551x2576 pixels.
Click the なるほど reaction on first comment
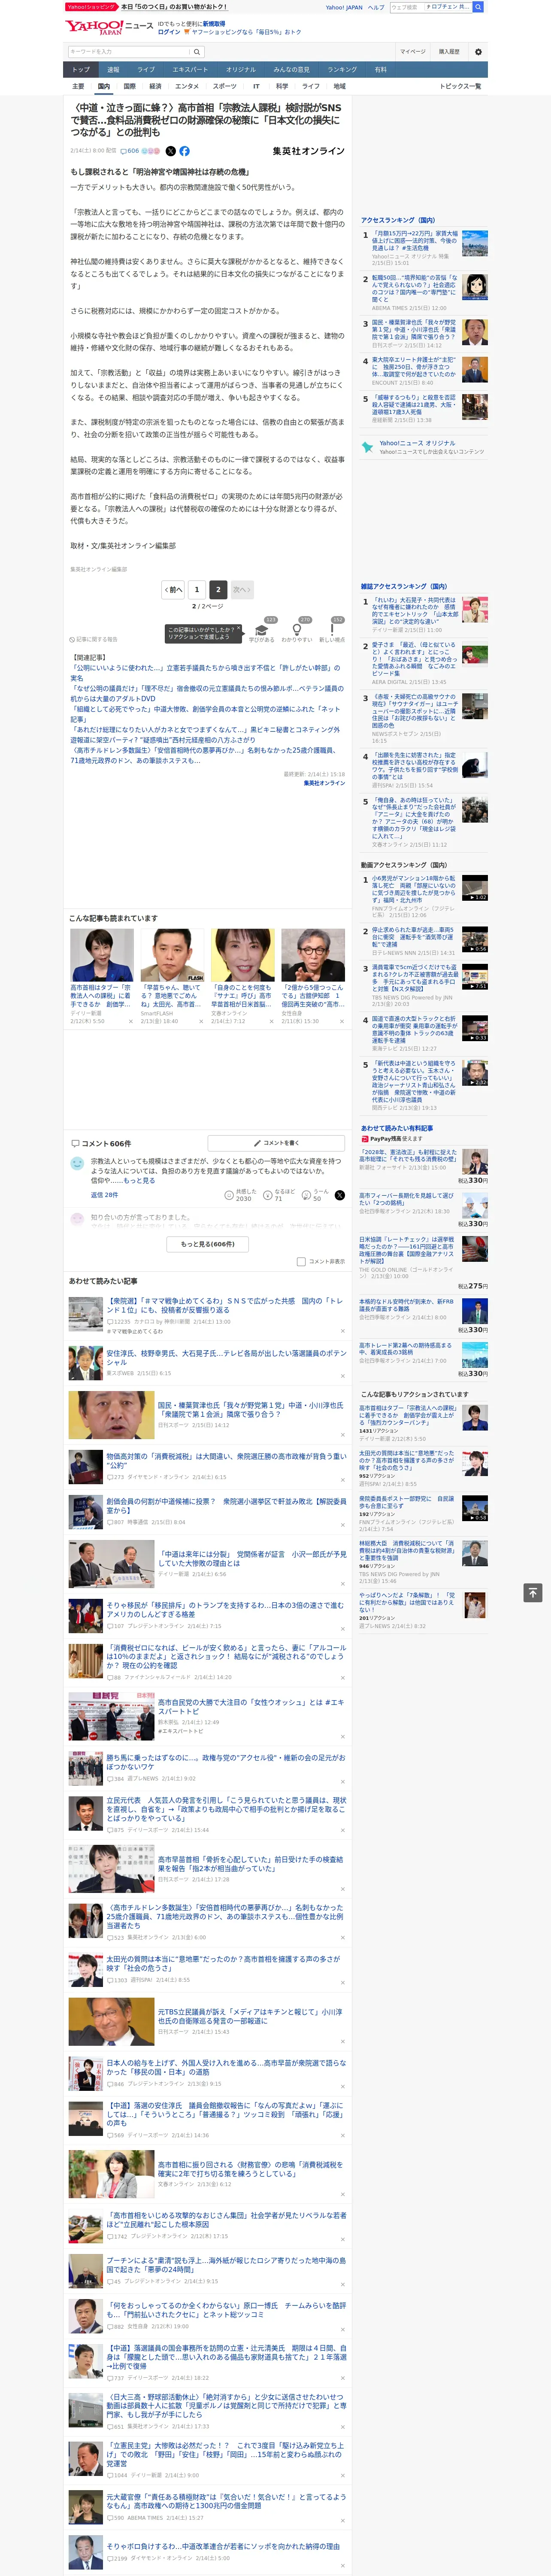tap(279, 1195)
